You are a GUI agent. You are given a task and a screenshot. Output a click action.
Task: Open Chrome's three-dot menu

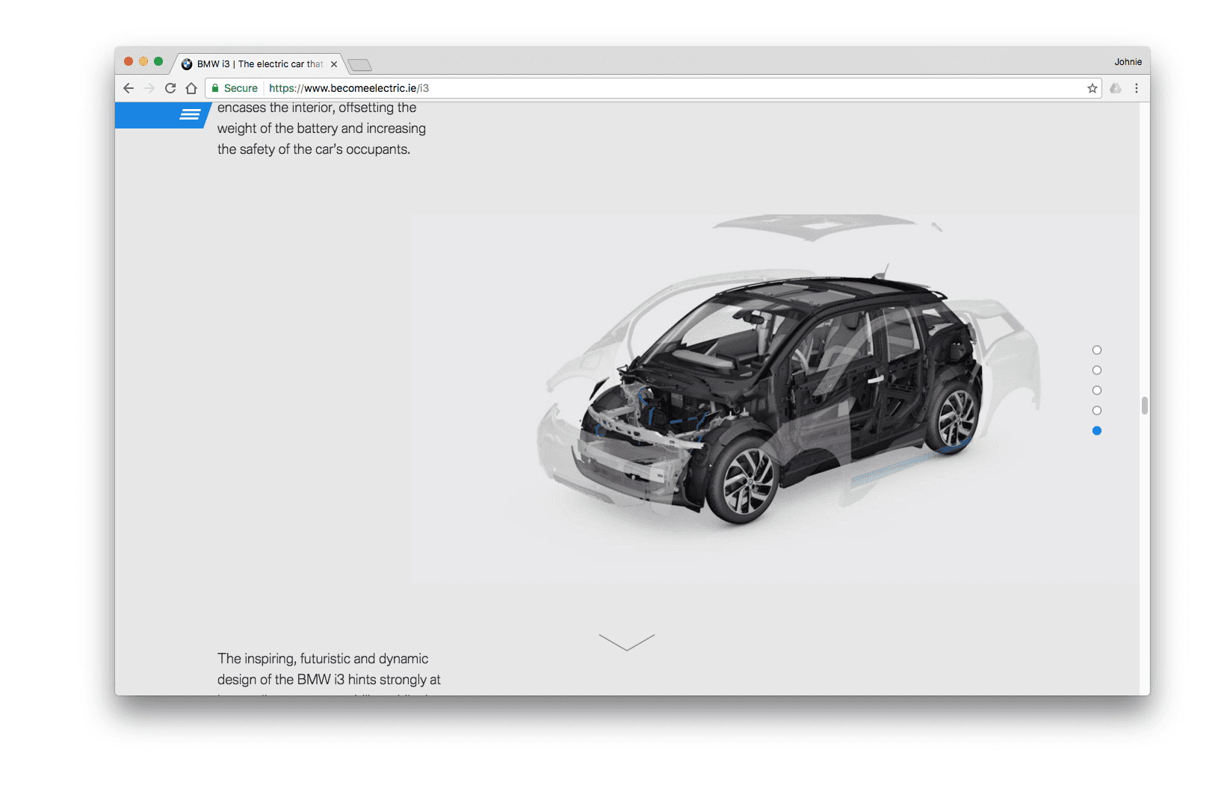[1137, 88]
